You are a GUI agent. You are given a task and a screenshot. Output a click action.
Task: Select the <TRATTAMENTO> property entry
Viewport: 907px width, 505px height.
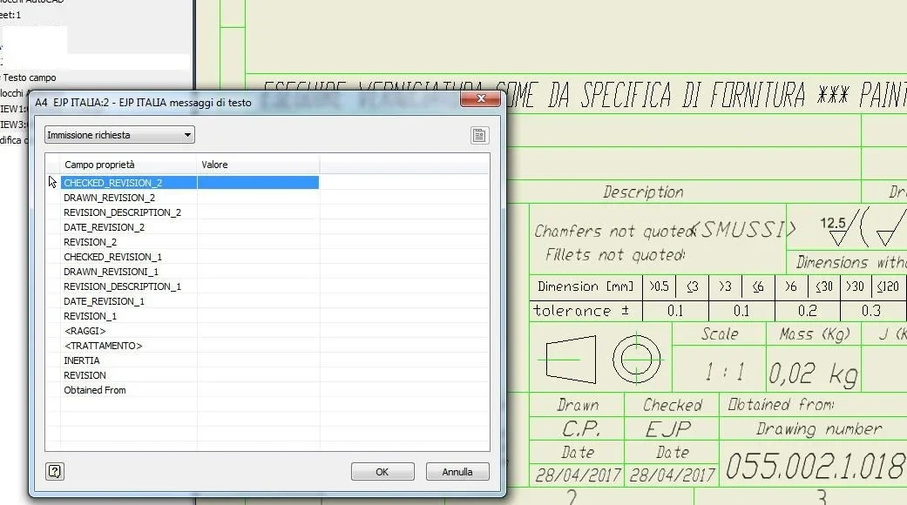(x=103, y=346)
